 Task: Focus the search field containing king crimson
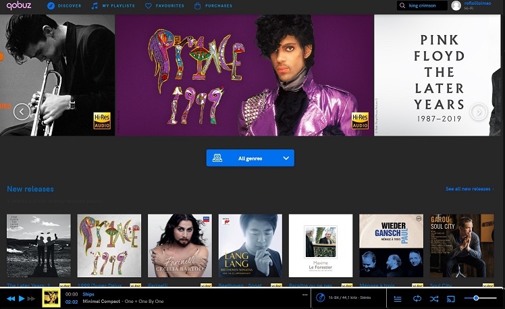[x=422, y=5]
